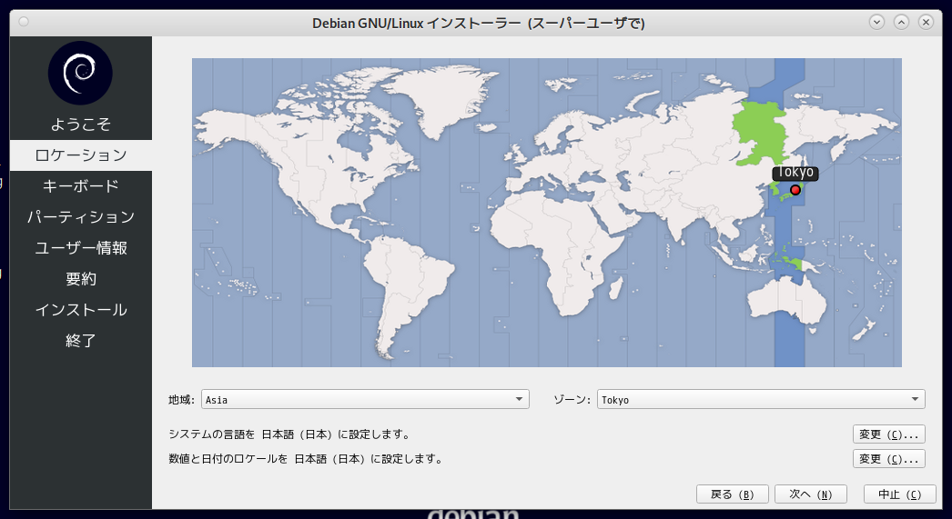Select ようこそ step in sidebar
The height and width of the screenshot is (519, 952).
click(x=81, y=125)
